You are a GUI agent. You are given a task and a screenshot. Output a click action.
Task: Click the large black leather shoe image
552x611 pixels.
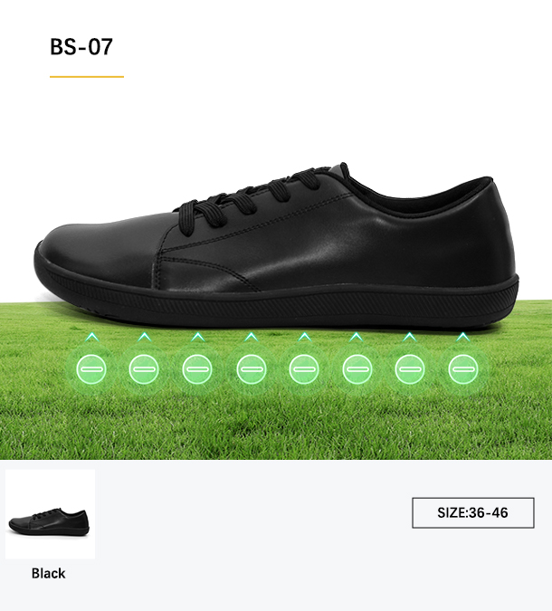coord(276,246)
